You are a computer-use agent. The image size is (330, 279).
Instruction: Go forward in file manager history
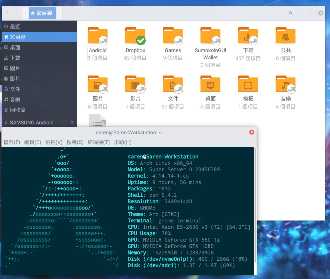coord(17,13)
